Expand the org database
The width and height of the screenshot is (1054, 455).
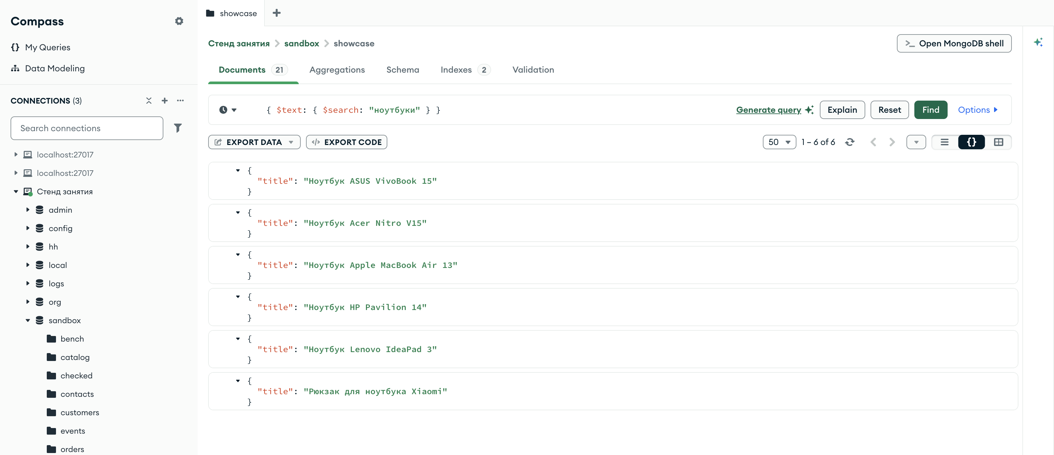[x=27, y=302]
